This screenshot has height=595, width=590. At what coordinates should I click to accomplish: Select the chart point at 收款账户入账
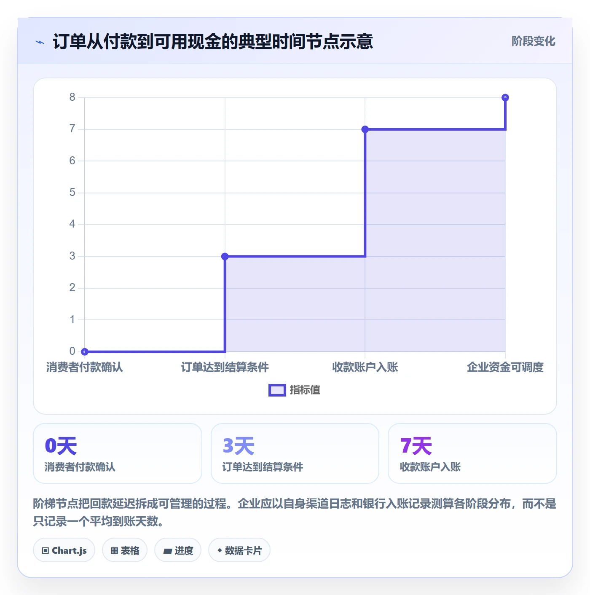[365, 129]
